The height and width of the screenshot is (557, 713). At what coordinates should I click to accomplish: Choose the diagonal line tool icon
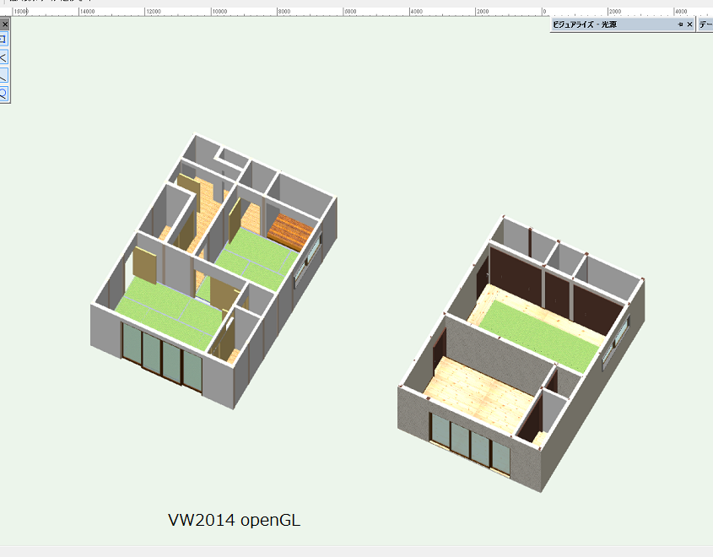tap(3, 76)
